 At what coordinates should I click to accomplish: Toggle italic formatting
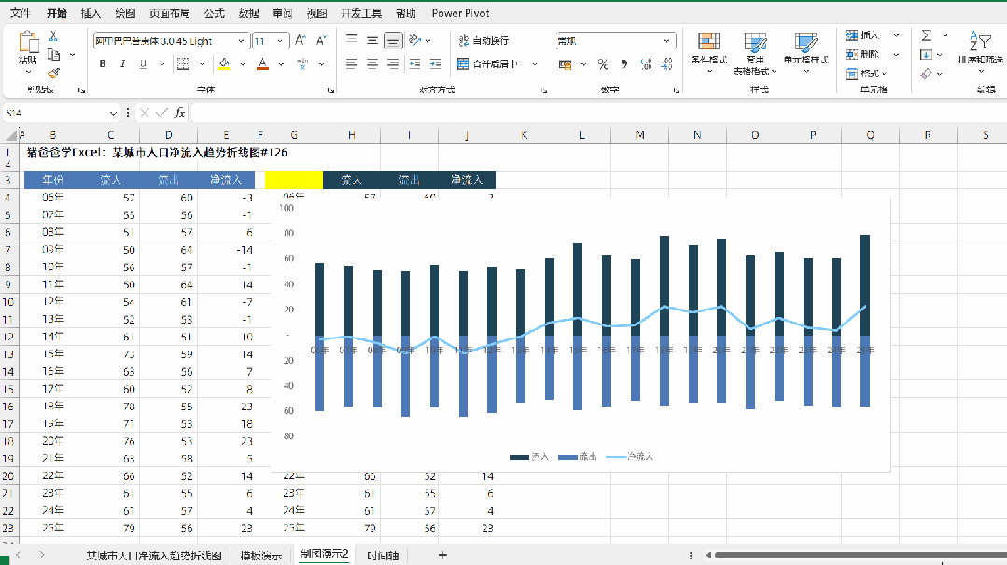122,64
